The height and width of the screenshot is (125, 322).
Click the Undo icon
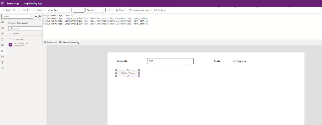14,10
